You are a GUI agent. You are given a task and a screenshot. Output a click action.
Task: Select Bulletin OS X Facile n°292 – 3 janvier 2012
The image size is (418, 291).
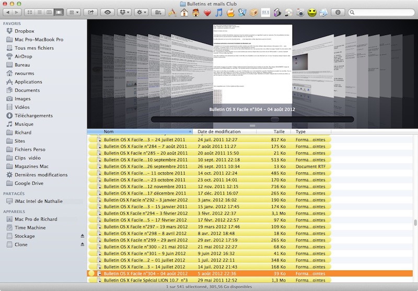[x=210, y=200]
